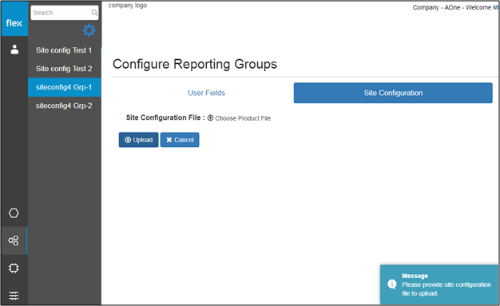
Task: Click the Configure Reporting Groups heading
Action: click(195, 64)
